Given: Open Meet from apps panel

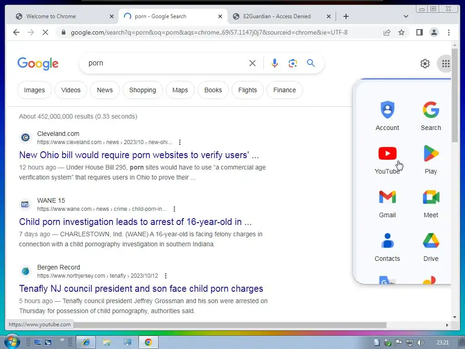Looking at the screenshot, I should (430, 203).
